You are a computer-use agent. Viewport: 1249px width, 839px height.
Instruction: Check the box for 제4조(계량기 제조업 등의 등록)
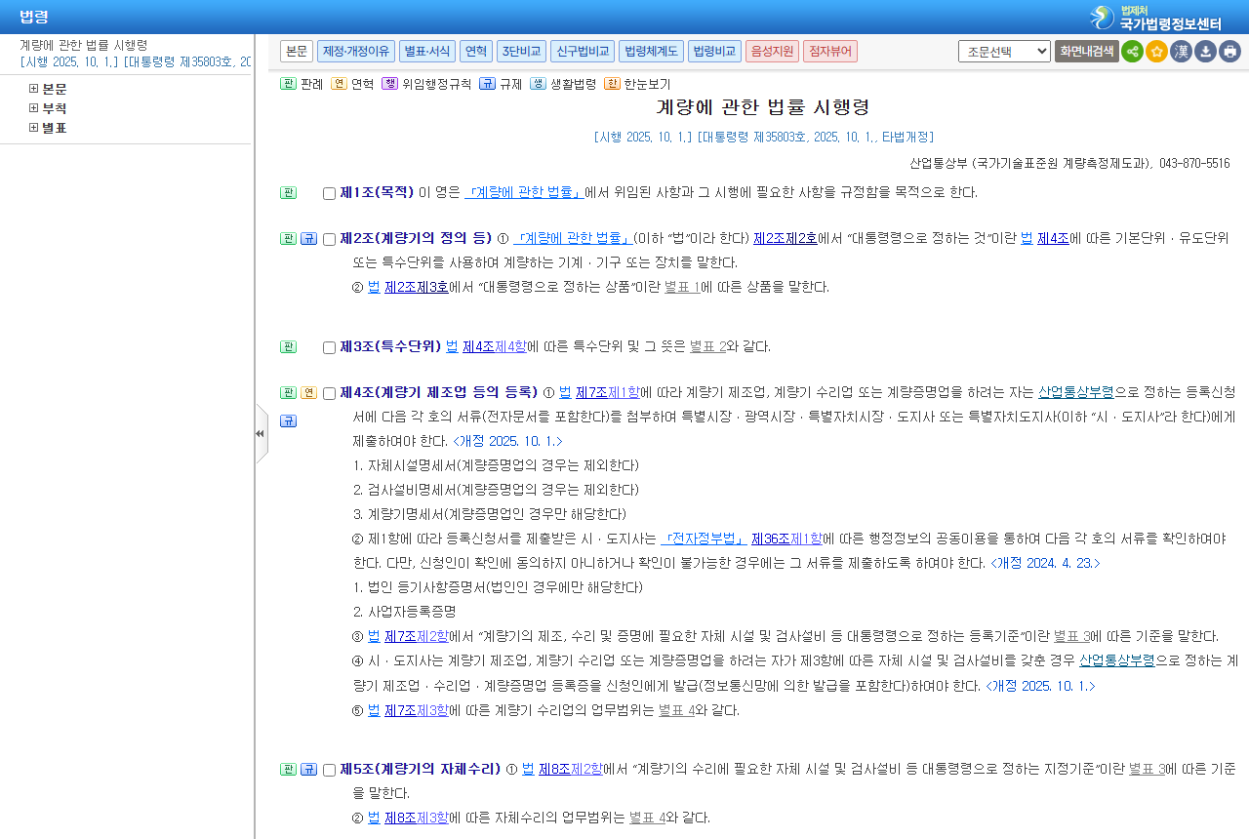pyautogui.click(x=329, y=393)
